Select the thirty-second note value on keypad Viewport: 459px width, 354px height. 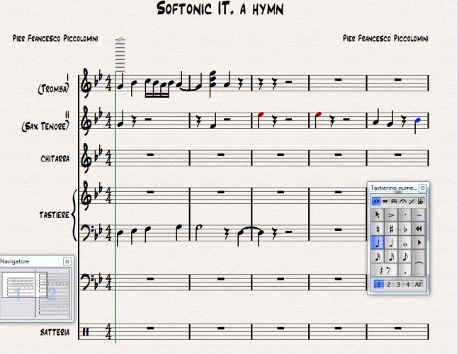pos(378,256)
